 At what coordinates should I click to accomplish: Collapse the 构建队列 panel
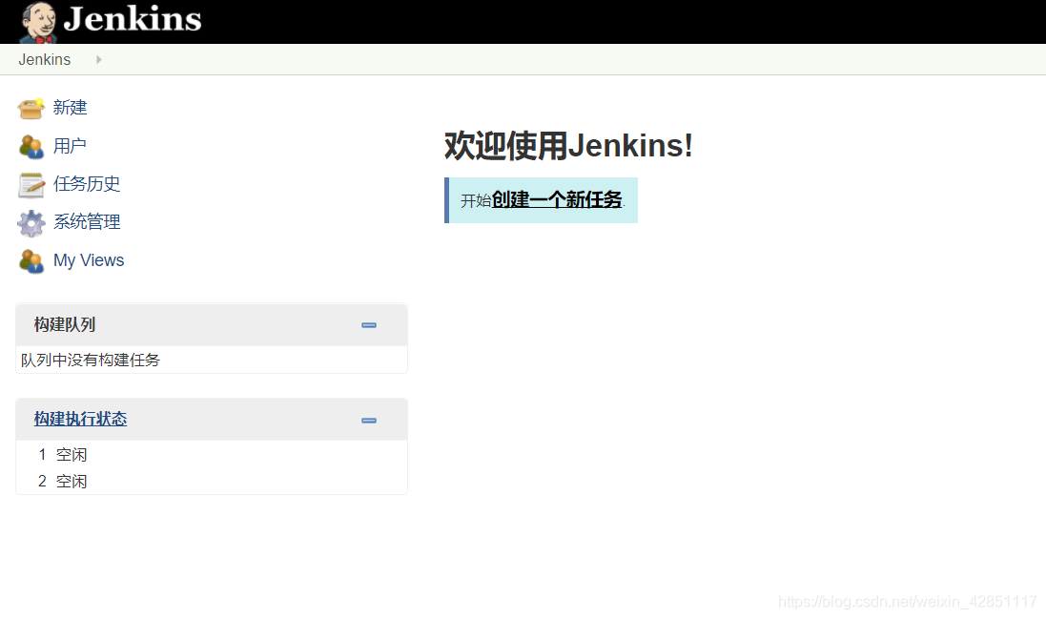[x=369, y=325]
